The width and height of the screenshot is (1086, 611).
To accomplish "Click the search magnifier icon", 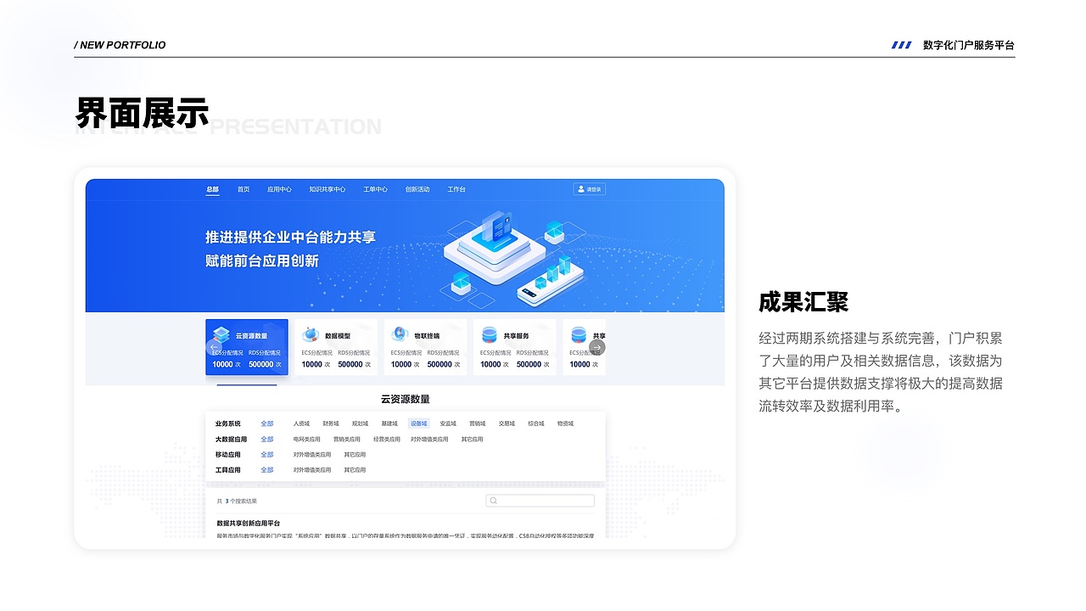I will 493,501.
